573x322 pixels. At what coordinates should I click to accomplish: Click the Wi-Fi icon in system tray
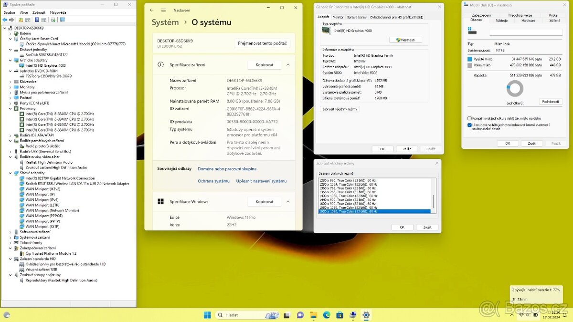(521, 315)
